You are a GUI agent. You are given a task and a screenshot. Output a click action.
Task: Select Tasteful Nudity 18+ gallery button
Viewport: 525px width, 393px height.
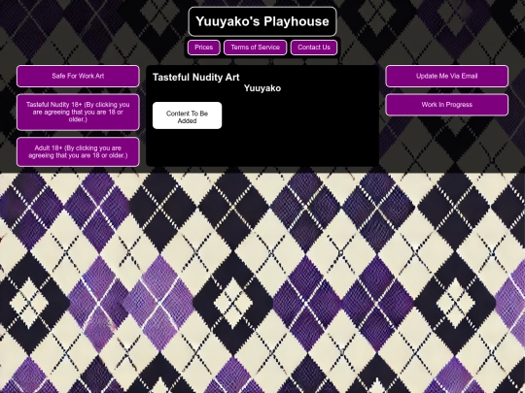(78, 113)
